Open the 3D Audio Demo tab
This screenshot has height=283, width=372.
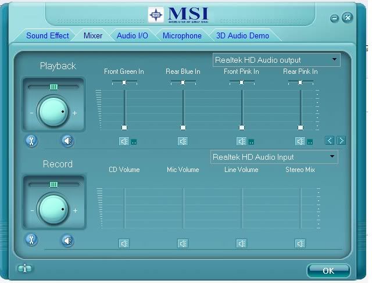[242, 35]
